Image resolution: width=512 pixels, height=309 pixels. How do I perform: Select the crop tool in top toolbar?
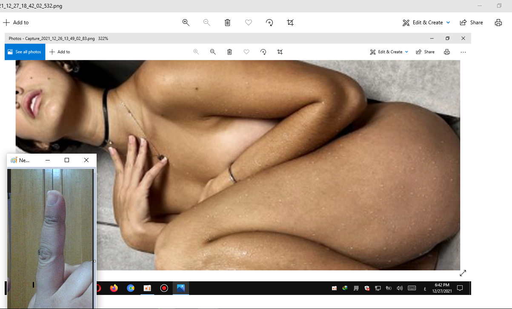click(290, 23)
